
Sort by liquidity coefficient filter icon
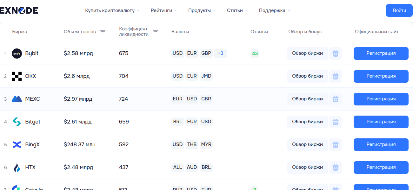click(x=156, y=32)
